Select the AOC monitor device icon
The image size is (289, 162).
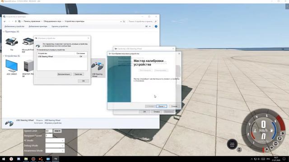tap(11, 66)
